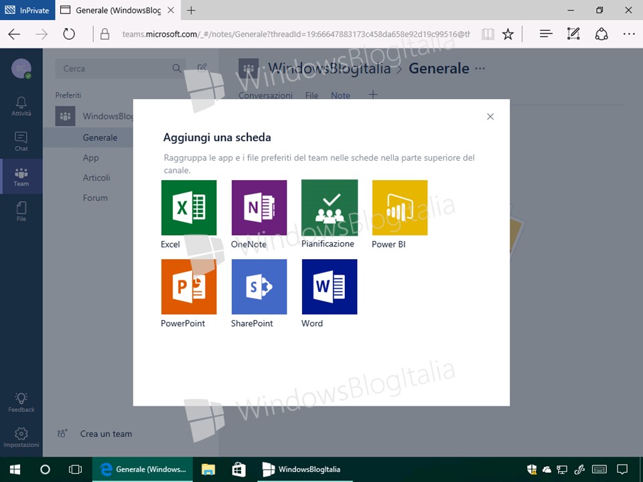Open the Windows Start menu
This screenshot has width=643, height=482.
[x=15, y=469]
